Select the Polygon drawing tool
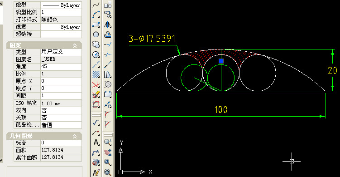 coord(96,34)
